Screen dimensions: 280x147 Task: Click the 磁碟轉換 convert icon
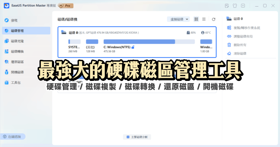point(7,51)
